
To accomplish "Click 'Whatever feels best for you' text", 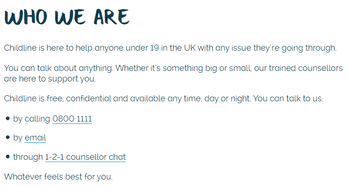I will click(x=58, y=176).
